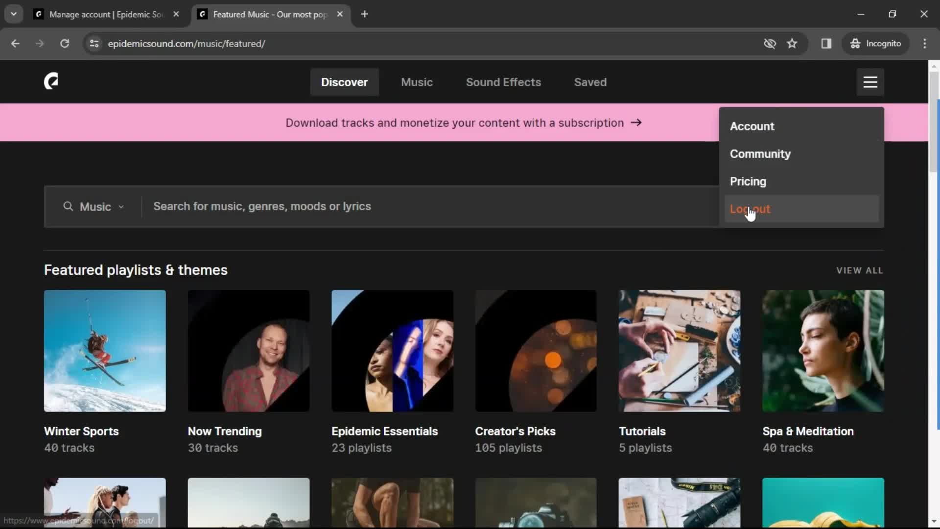The image size is (940, 529).
Task: Open new tab via plus button
Action: [364, 14]
